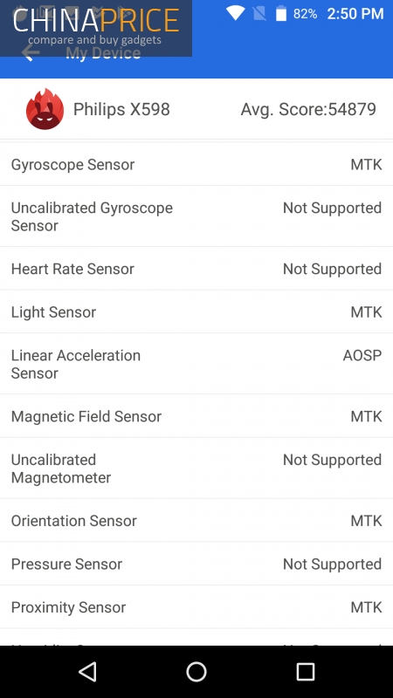The width and height of the screenshot is (393, 698).
Task: Tap the Avg. Score:54879 text
Action: [308, 110]
